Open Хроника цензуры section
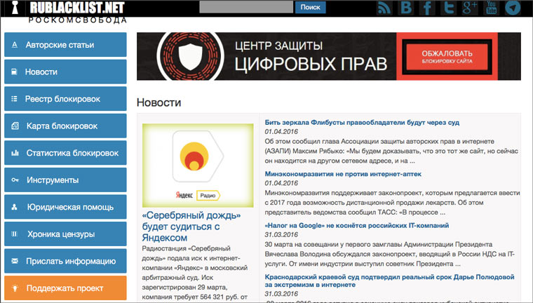 coord(65,234)
